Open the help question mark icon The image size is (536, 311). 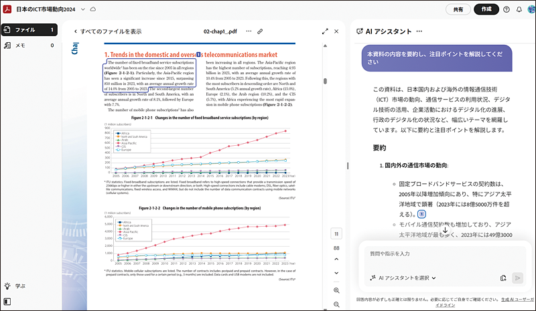pos(507,9)
